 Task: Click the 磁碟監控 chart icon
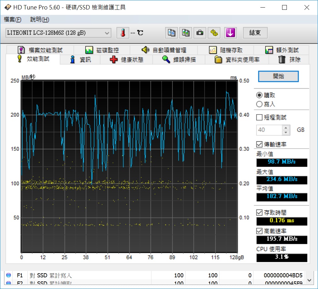click(89, 50)
